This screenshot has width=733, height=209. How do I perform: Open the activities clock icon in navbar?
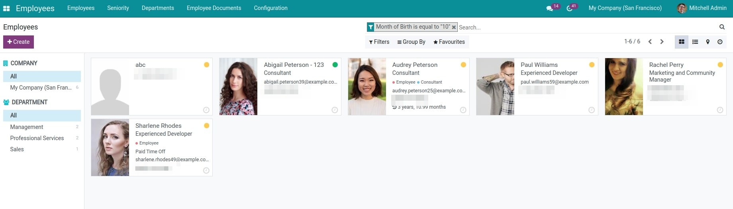(x=570, y=8)
